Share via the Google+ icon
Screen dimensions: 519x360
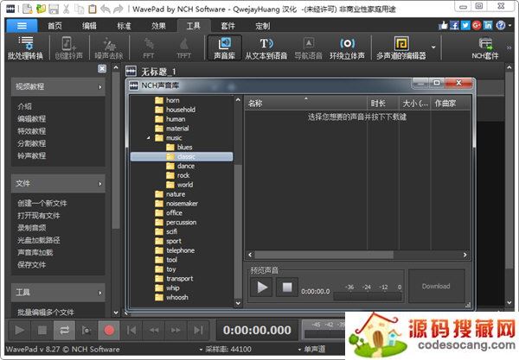477,25
